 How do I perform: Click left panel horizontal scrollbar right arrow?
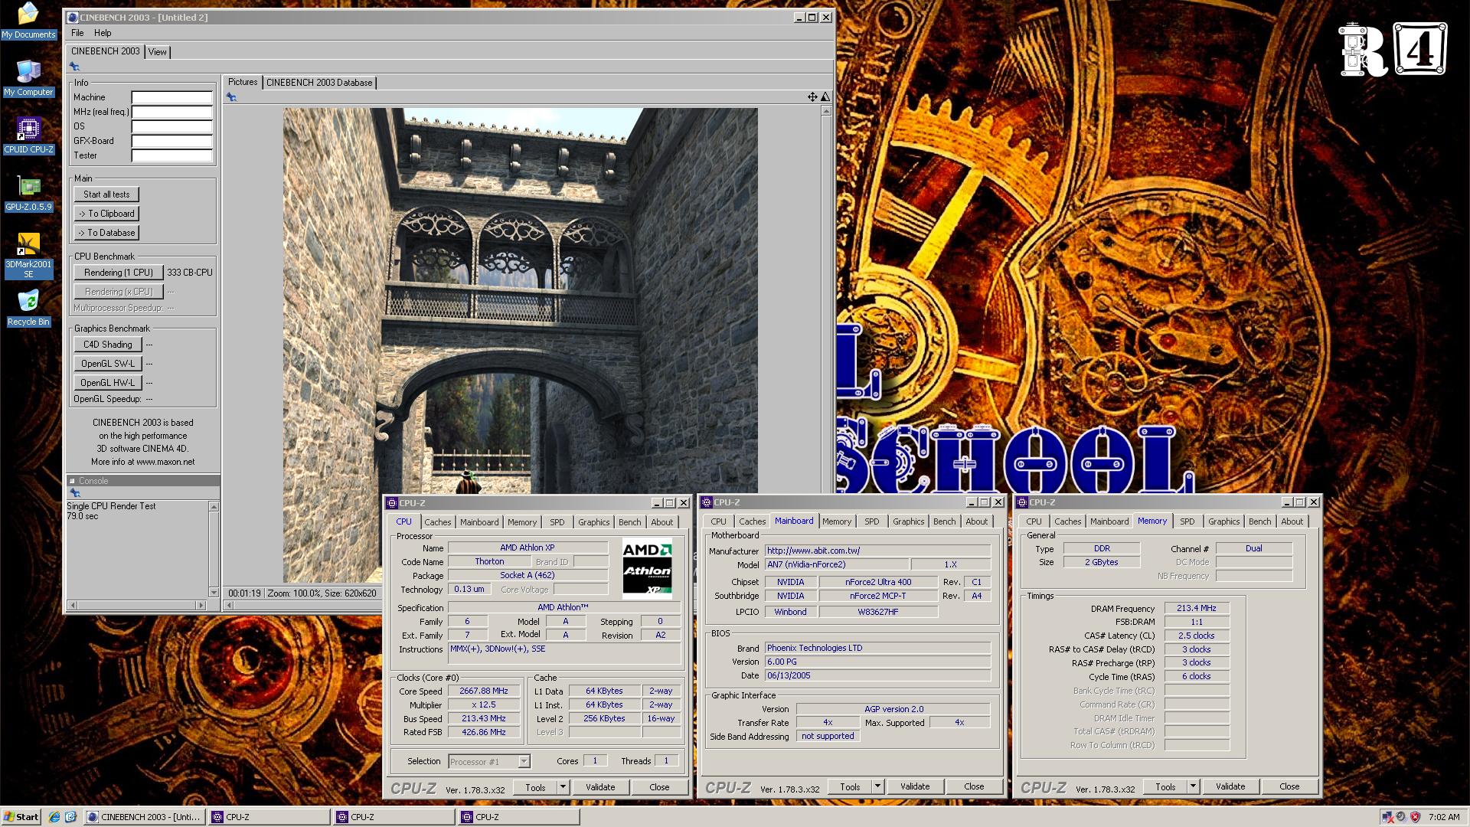click(201, 605)
